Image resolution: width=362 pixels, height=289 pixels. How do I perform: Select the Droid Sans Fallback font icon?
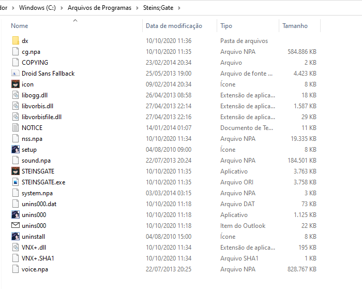[x=16, y=74]
